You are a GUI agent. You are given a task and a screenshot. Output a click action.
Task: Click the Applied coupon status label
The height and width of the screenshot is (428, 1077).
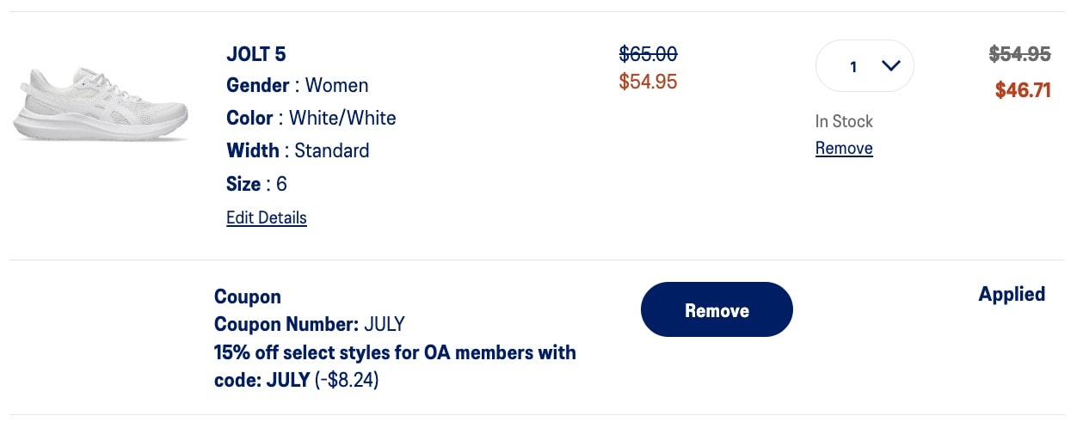click(1012, 295)
